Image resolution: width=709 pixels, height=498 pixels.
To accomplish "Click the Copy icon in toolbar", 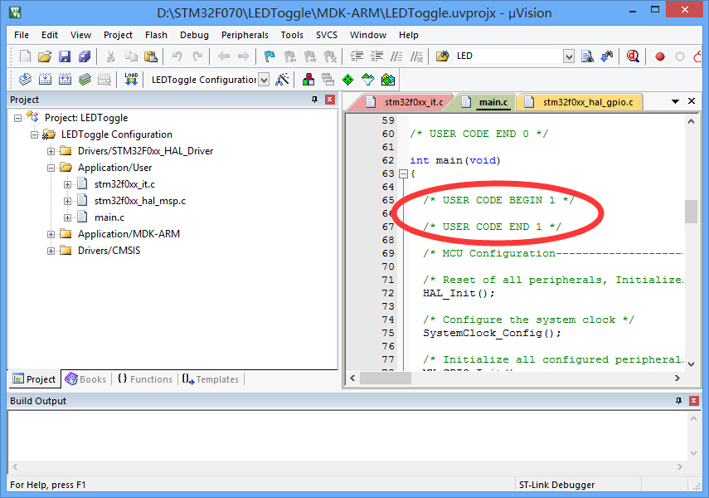I will (131, 56).
